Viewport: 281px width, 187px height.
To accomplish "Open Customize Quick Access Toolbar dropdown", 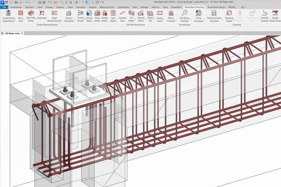I will coord(103,2).
